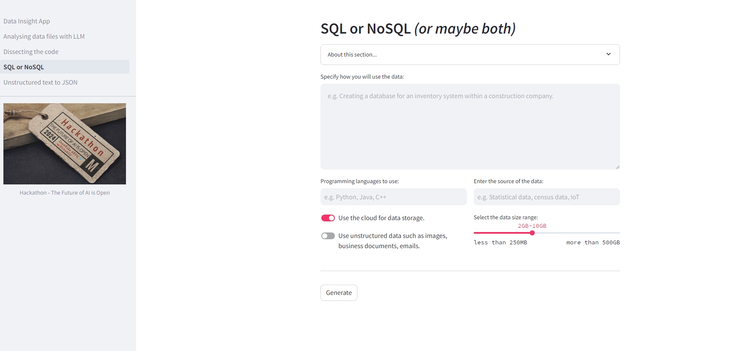Focus the source of the data field
Image resolution: width=729 pixels, height=351 pixels.
click(x=546, y=197)
